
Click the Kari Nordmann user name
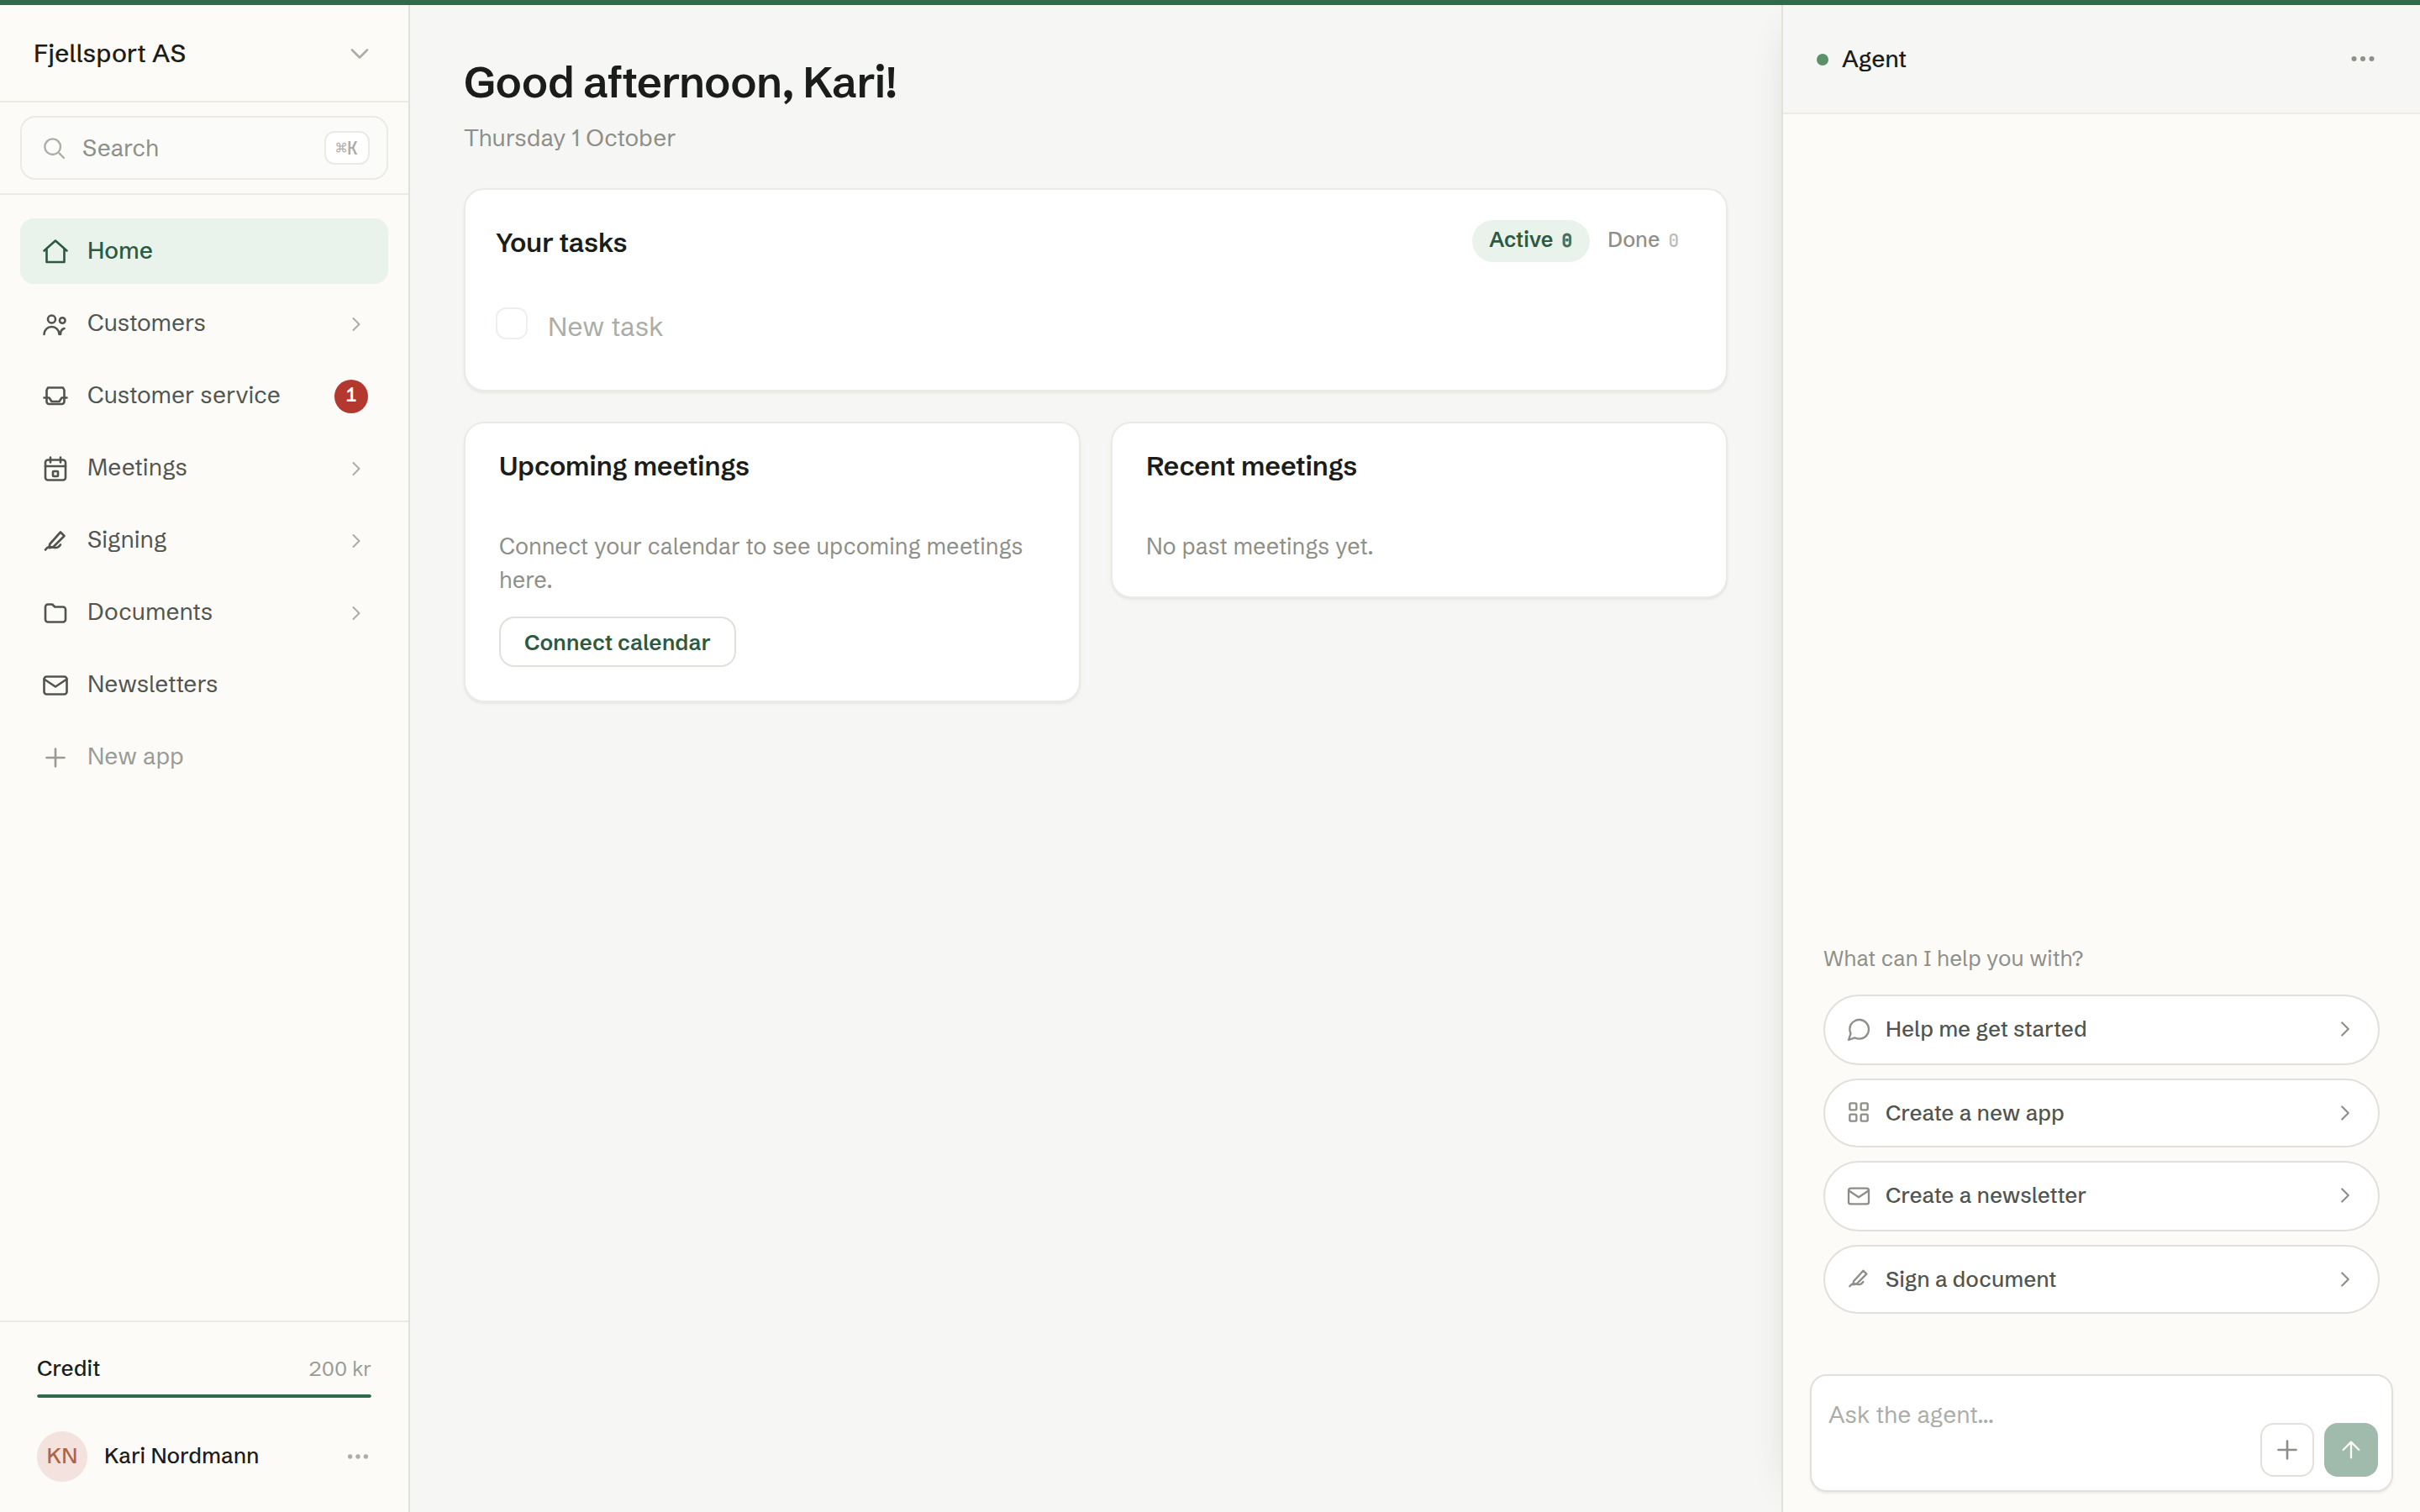click(181, 1456)
